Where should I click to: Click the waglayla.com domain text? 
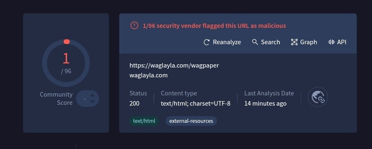coord(148,75)
